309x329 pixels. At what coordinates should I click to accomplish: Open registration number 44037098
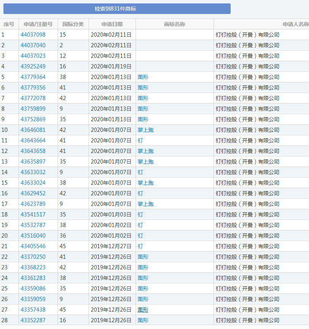point(33,35)
